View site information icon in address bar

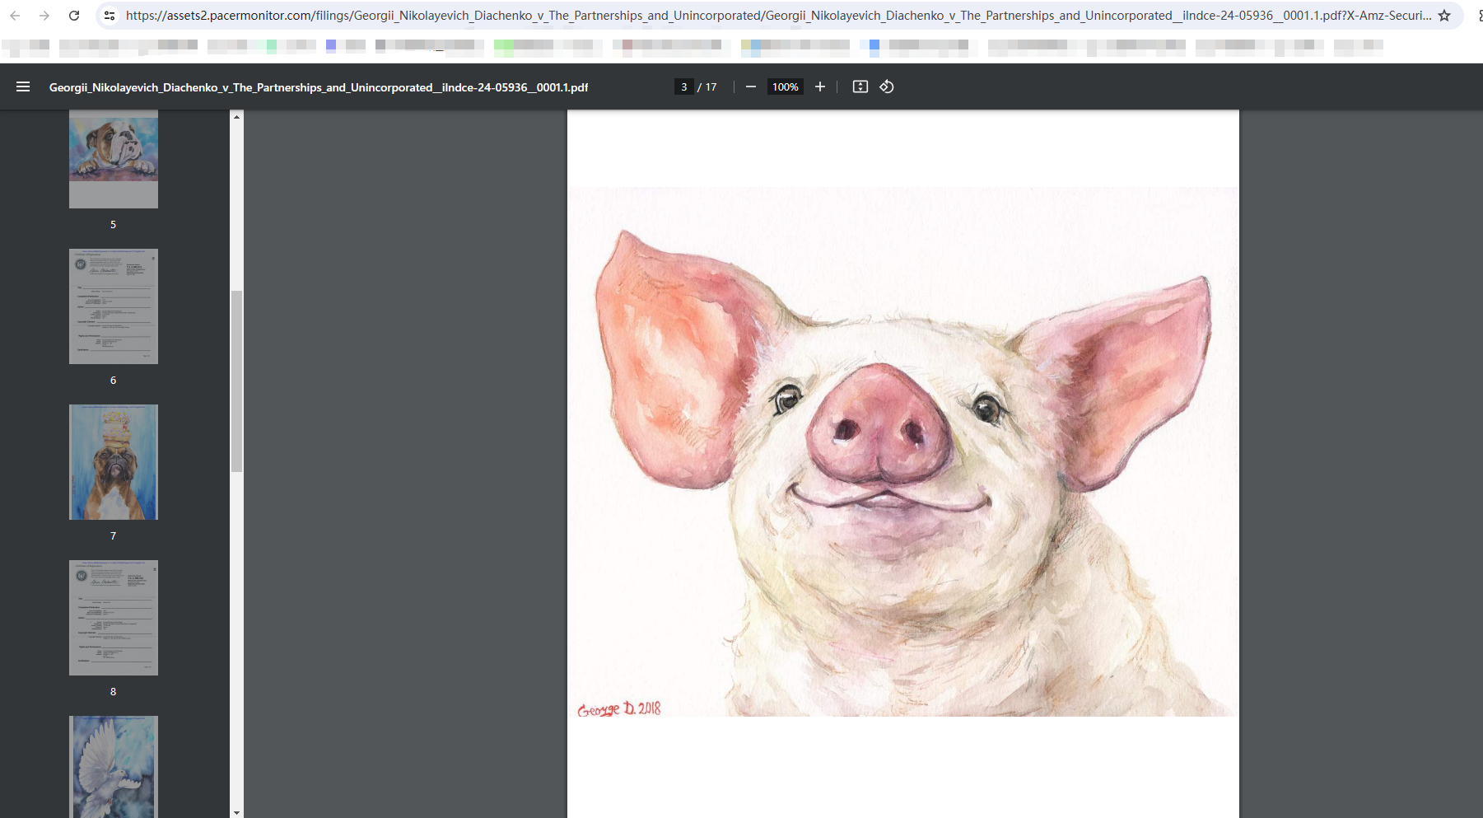(x=110, y=16)
